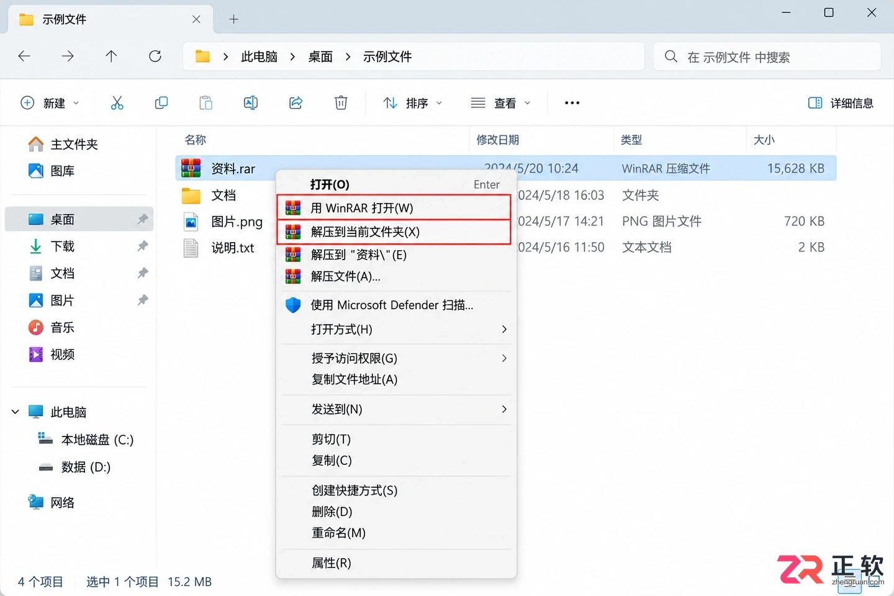Expand breadcrumb chevron after 桌面
This screenshot has height=596, width=894.
click(348, 56)
